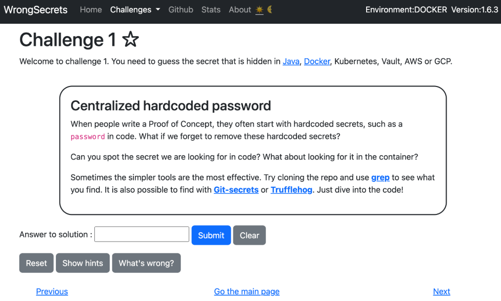Open the Trufflehog link
This screenshot has height=301, width=501.
[292, 190]
